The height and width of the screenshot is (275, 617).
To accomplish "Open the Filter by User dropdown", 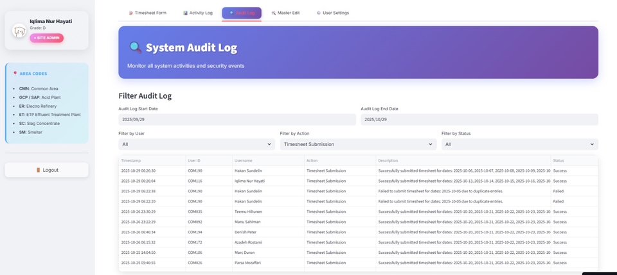I will pyautogui.click(x=197, y=144).
